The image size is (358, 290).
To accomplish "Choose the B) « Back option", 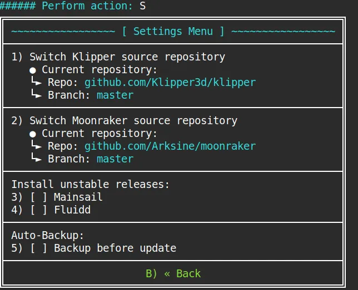I will [x=173, y=273].
